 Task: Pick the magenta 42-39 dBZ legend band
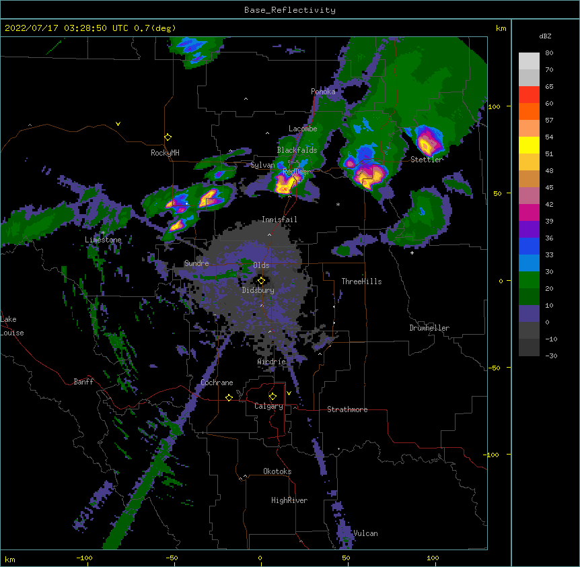(x=529, y=213)
